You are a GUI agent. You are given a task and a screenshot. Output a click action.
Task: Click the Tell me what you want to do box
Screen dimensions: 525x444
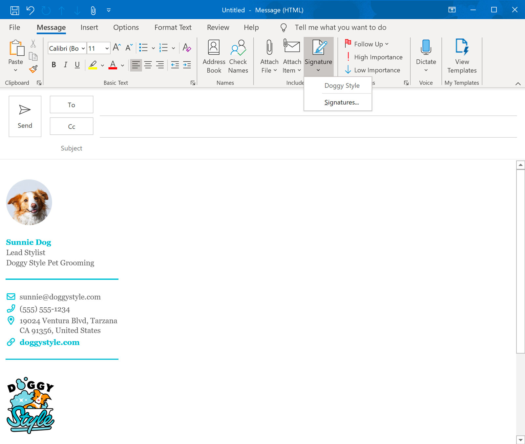pyautogui.click(x=340, y=28)
